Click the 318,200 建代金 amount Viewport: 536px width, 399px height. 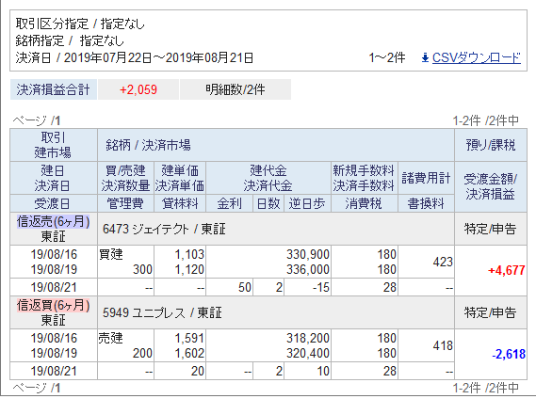[x=308, y=338]
